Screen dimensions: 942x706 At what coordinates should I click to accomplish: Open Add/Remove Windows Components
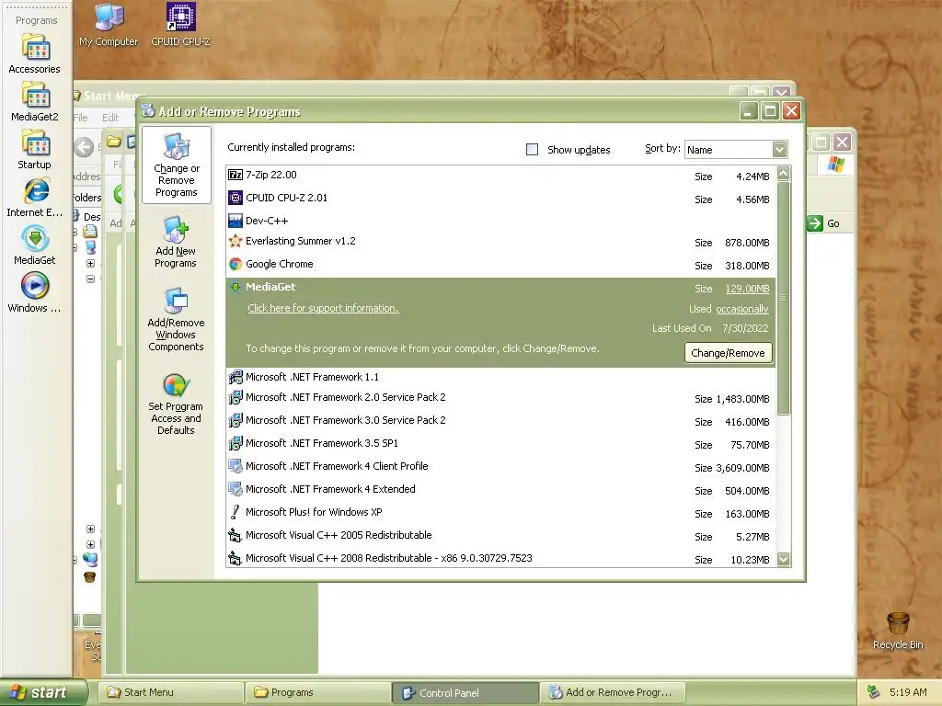pos(176,319)
